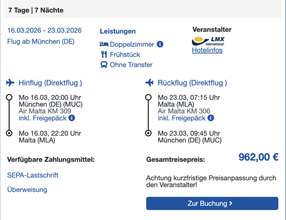Click the Zur Buchung button
This screenshot has width=286, height=220.
click(x=212, y=204)
